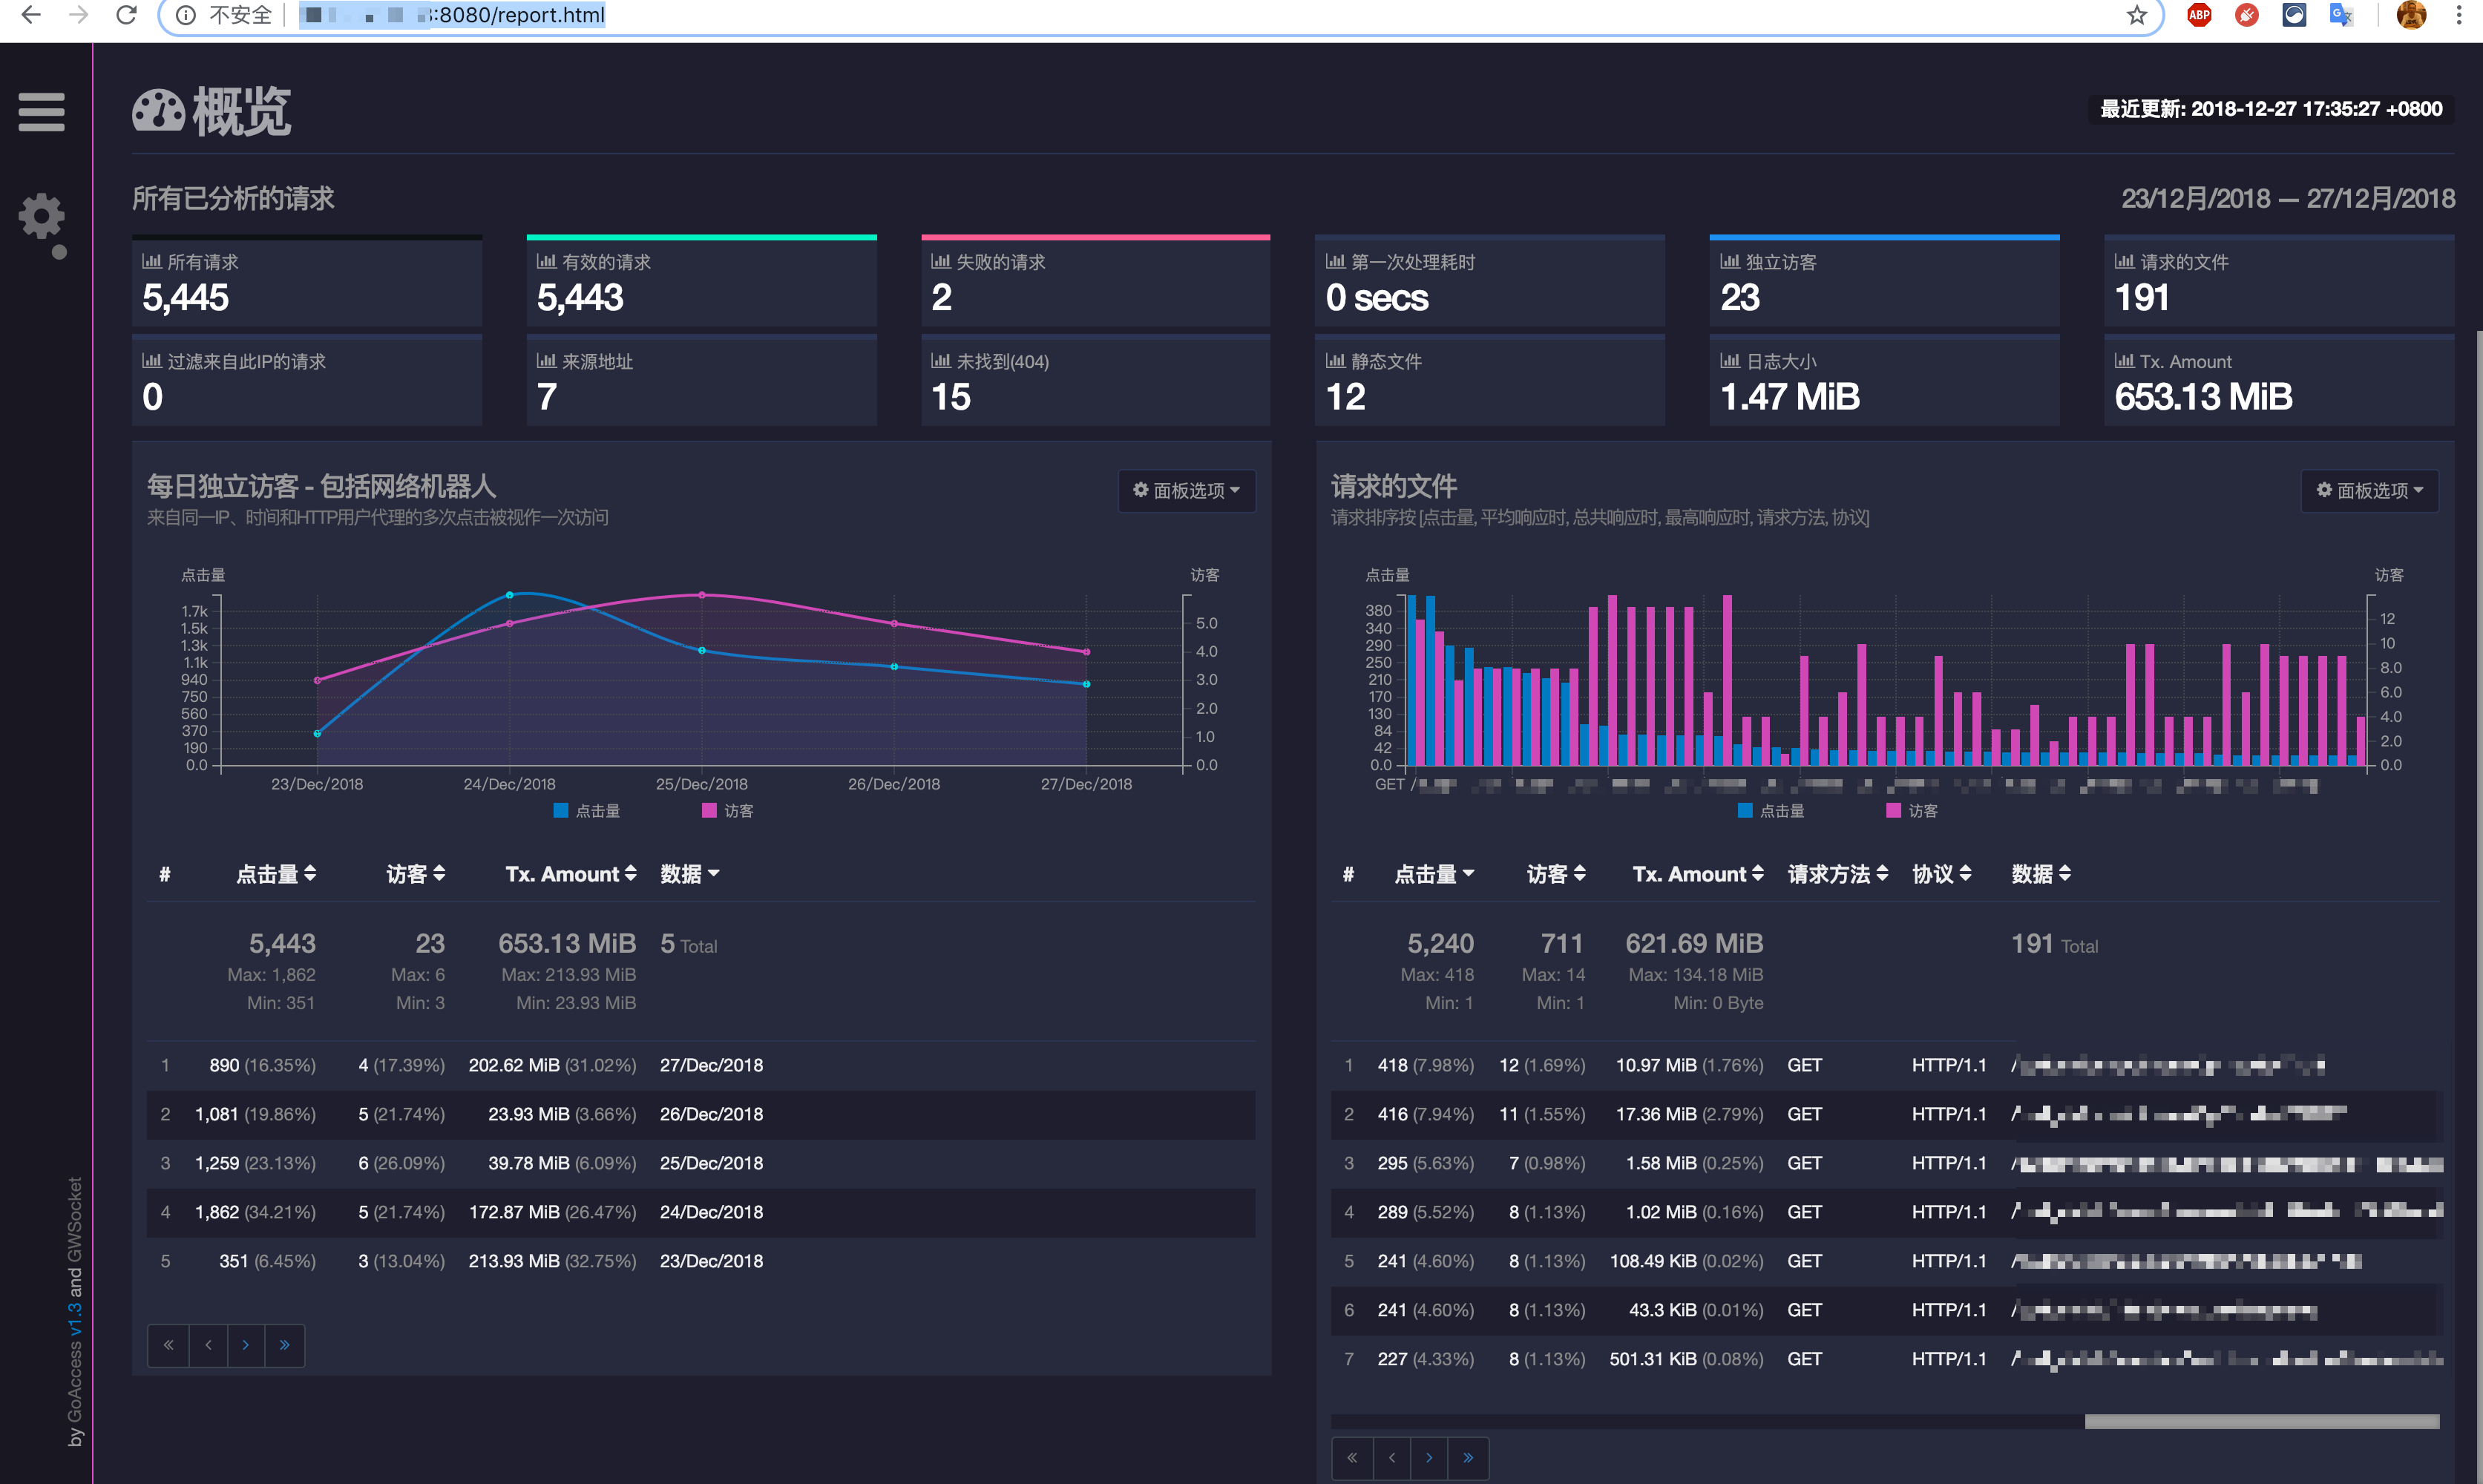Click chart icon beside 来源地址
The height and width of the screenshot is (1484, 2483).
tap(547, 361)
